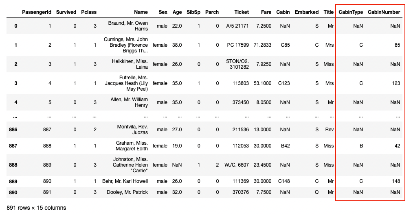Click the '891 rows × 15 columns' summary text
The width and height of the screenshot is (411, 217).
[36, 208]
